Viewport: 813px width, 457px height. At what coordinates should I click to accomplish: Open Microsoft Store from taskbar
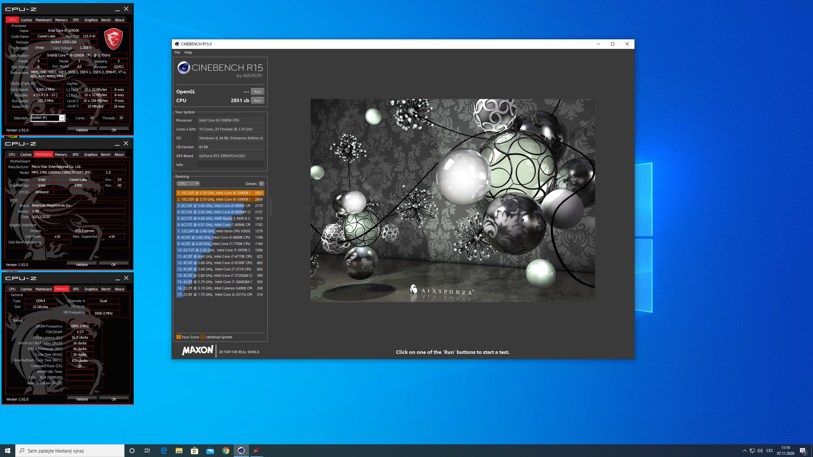(x=194, y=451)
